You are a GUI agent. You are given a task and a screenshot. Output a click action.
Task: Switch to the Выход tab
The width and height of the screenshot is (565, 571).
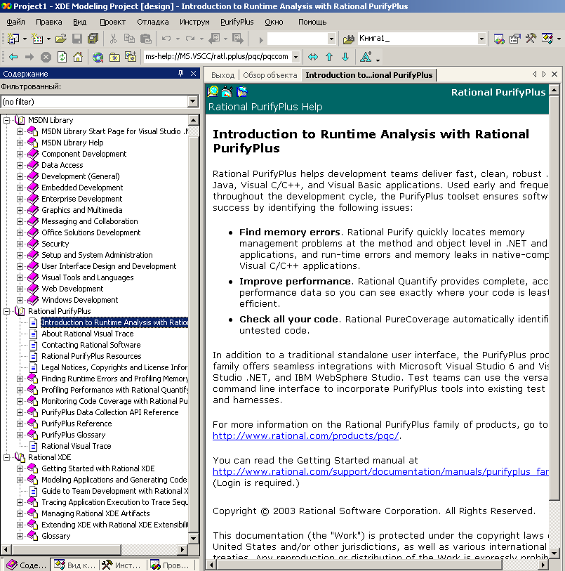[222, 75]
